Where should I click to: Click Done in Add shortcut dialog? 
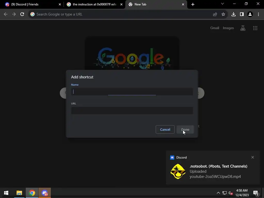coord(185,129)
